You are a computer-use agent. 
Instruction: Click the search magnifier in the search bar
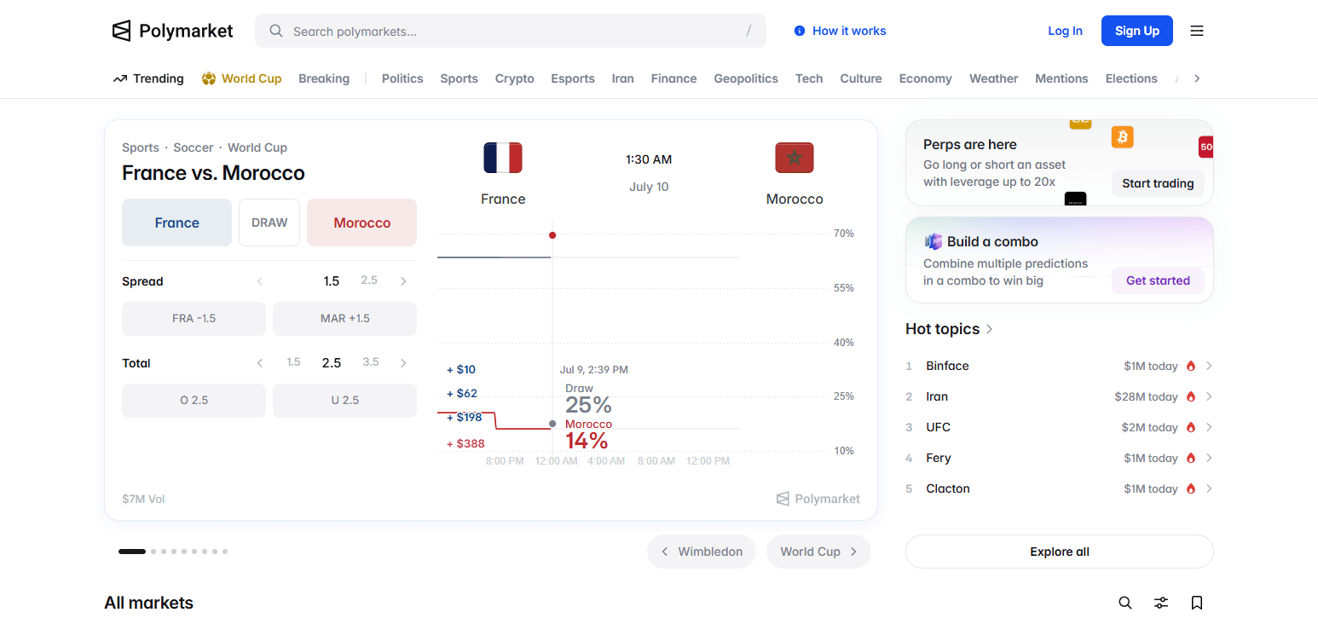click(275, 31)
